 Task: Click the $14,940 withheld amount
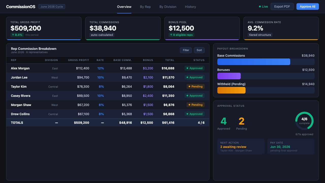[x=308, y=84]
